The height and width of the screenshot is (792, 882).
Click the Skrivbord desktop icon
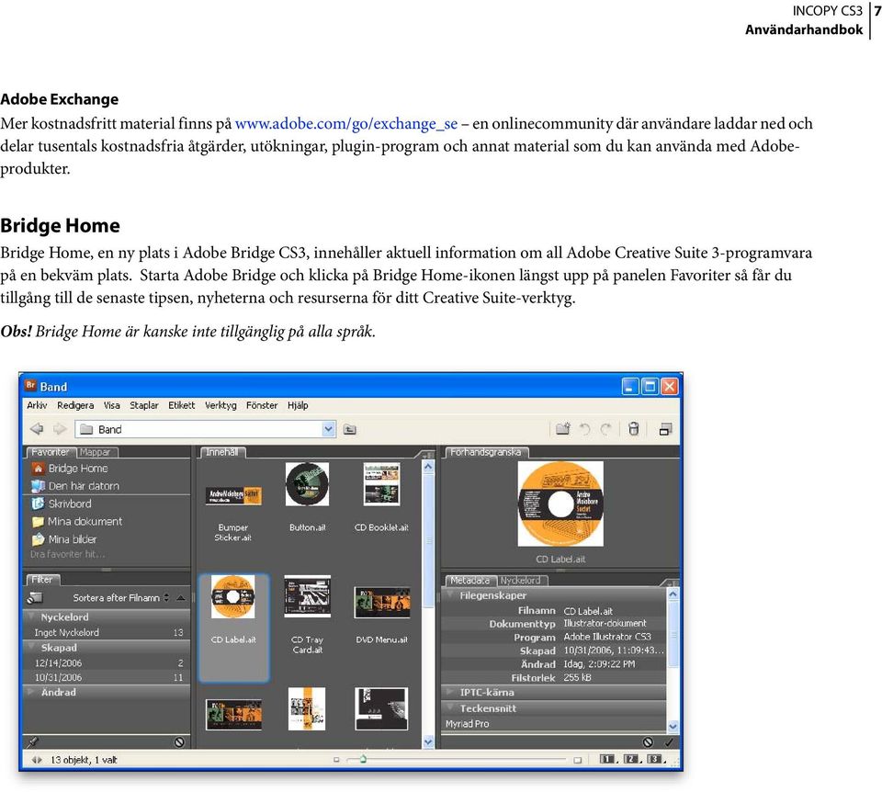click(38, 503)
